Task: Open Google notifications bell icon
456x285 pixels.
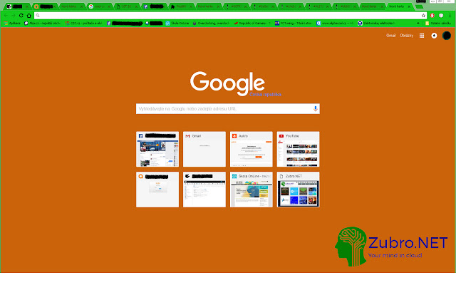Action: click(x=434, y=36)
